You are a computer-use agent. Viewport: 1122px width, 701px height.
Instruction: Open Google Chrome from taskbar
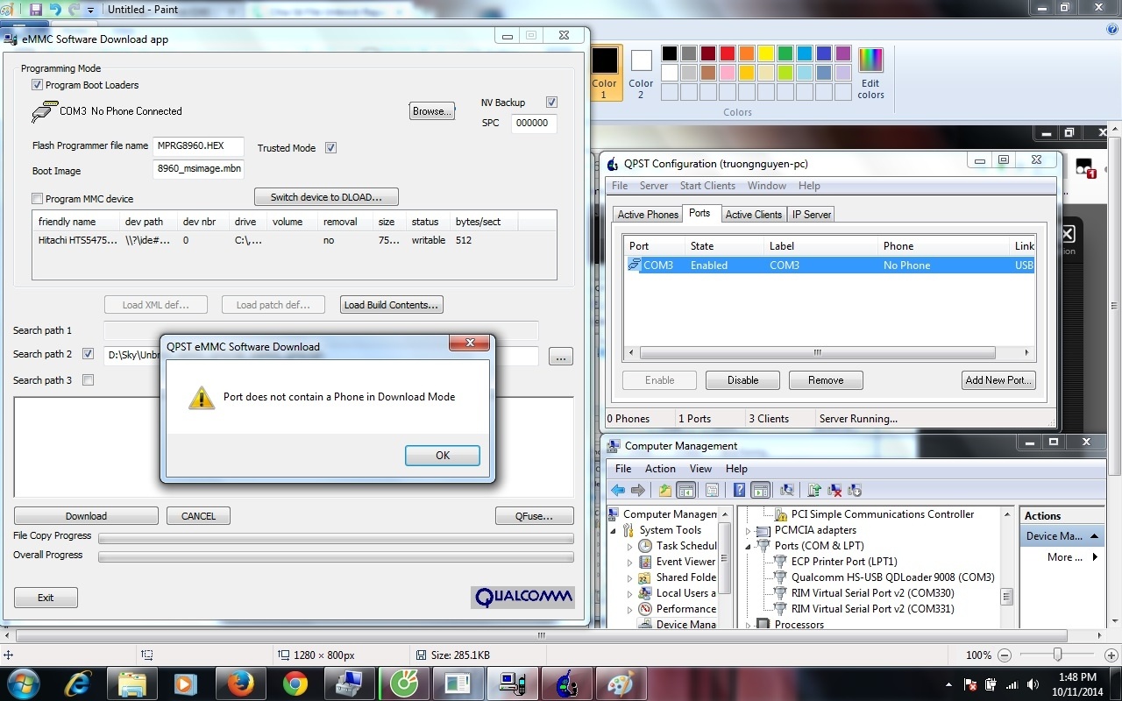click(x=295, y=683)
